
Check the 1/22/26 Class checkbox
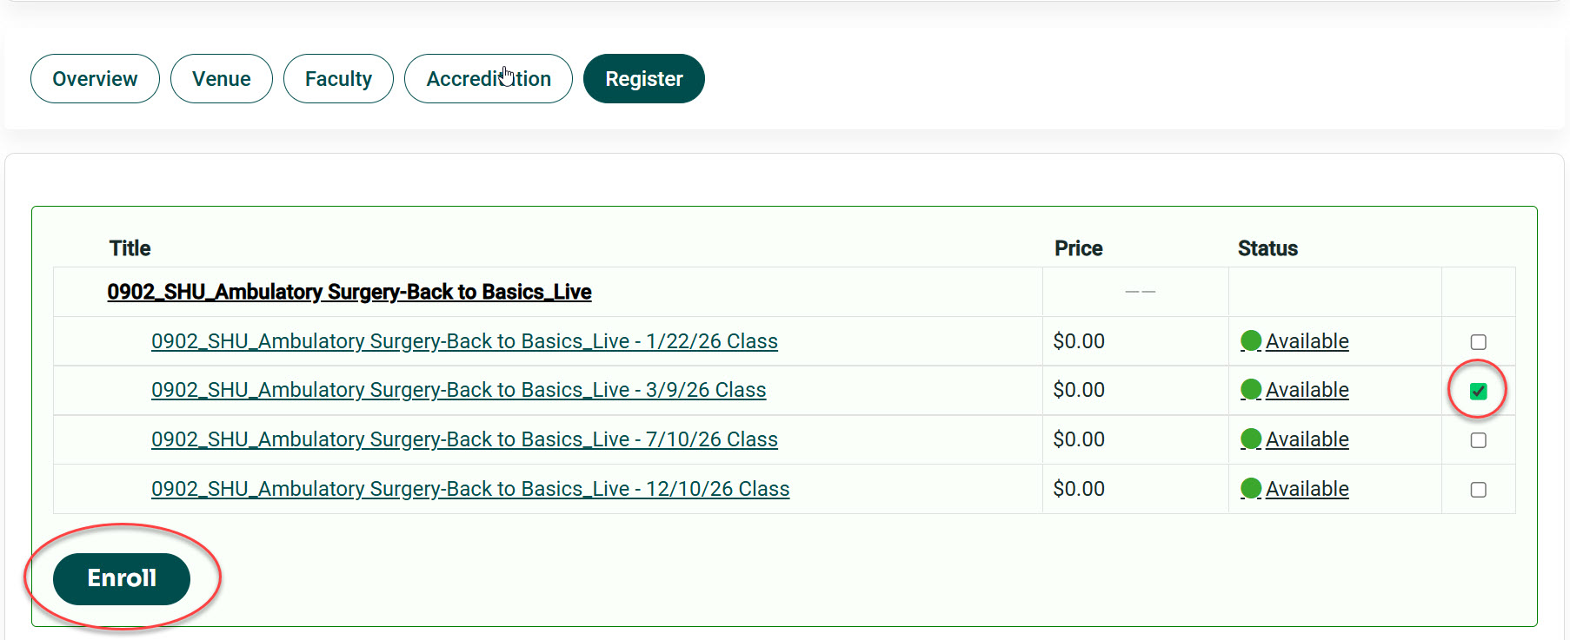pos(1478,342)
